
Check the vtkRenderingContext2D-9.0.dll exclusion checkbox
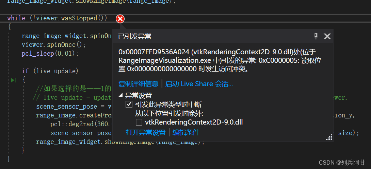(x=139, y=122)
